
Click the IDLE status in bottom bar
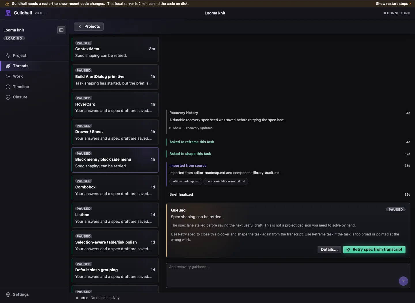82,298
